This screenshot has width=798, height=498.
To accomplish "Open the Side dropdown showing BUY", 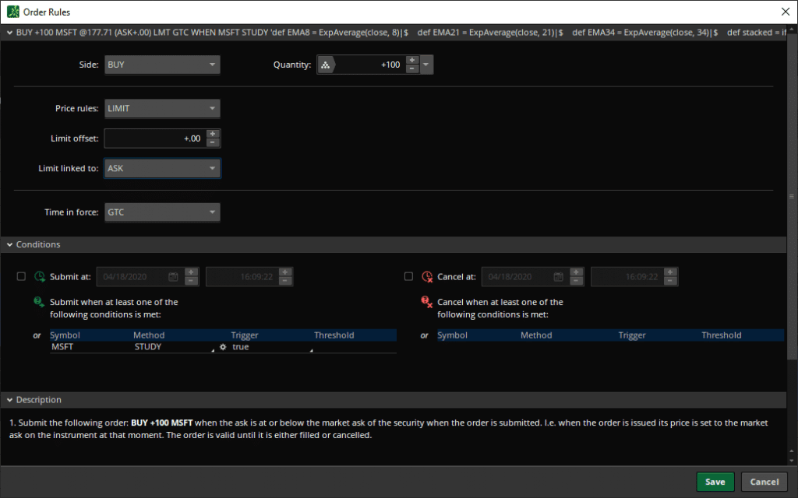I will click(x=162, y=65).
